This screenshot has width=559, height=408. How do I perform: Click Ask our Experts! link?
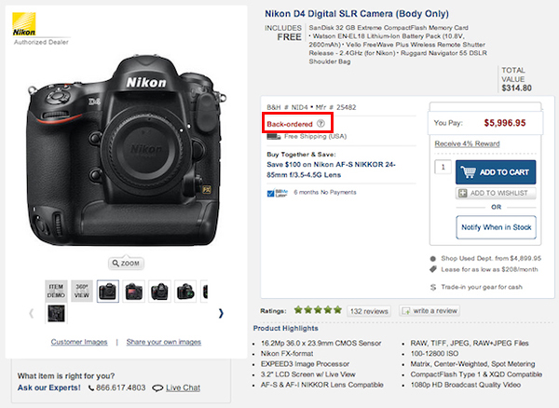[48, 388]
